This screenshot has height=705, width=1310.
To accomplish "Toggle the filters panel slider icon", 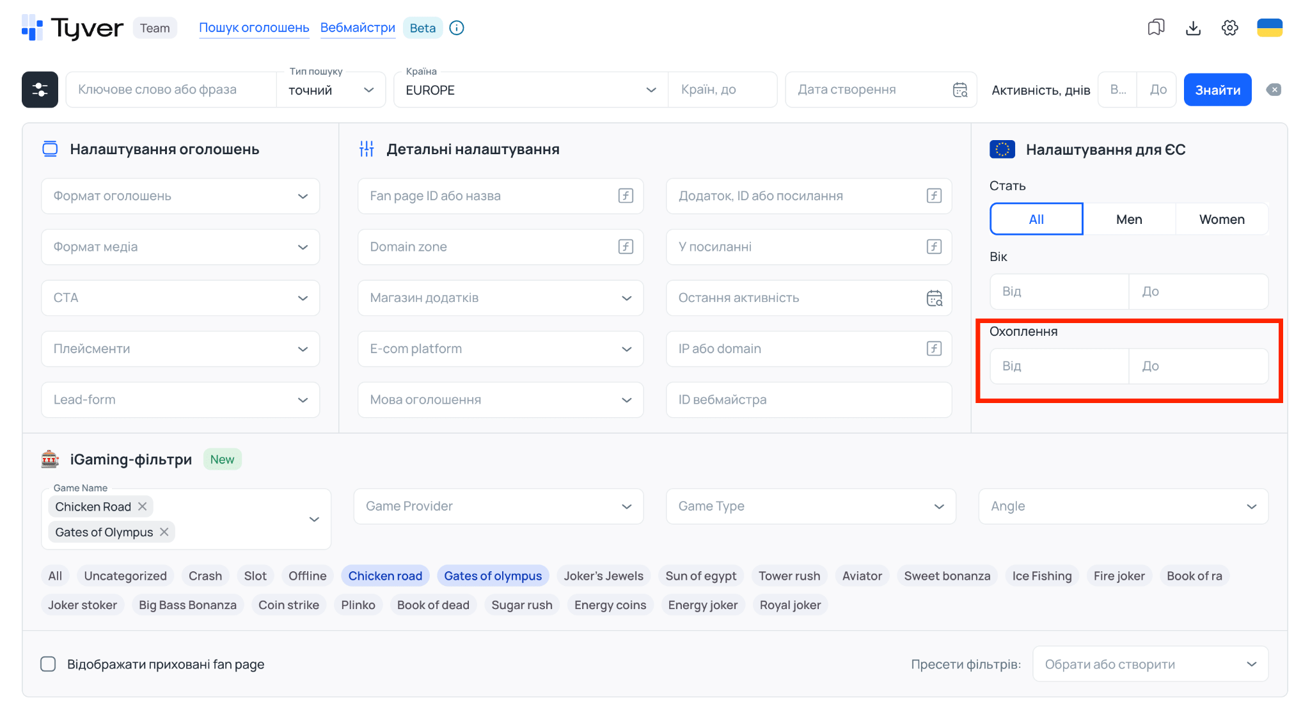I will click(x=40, y=90).
